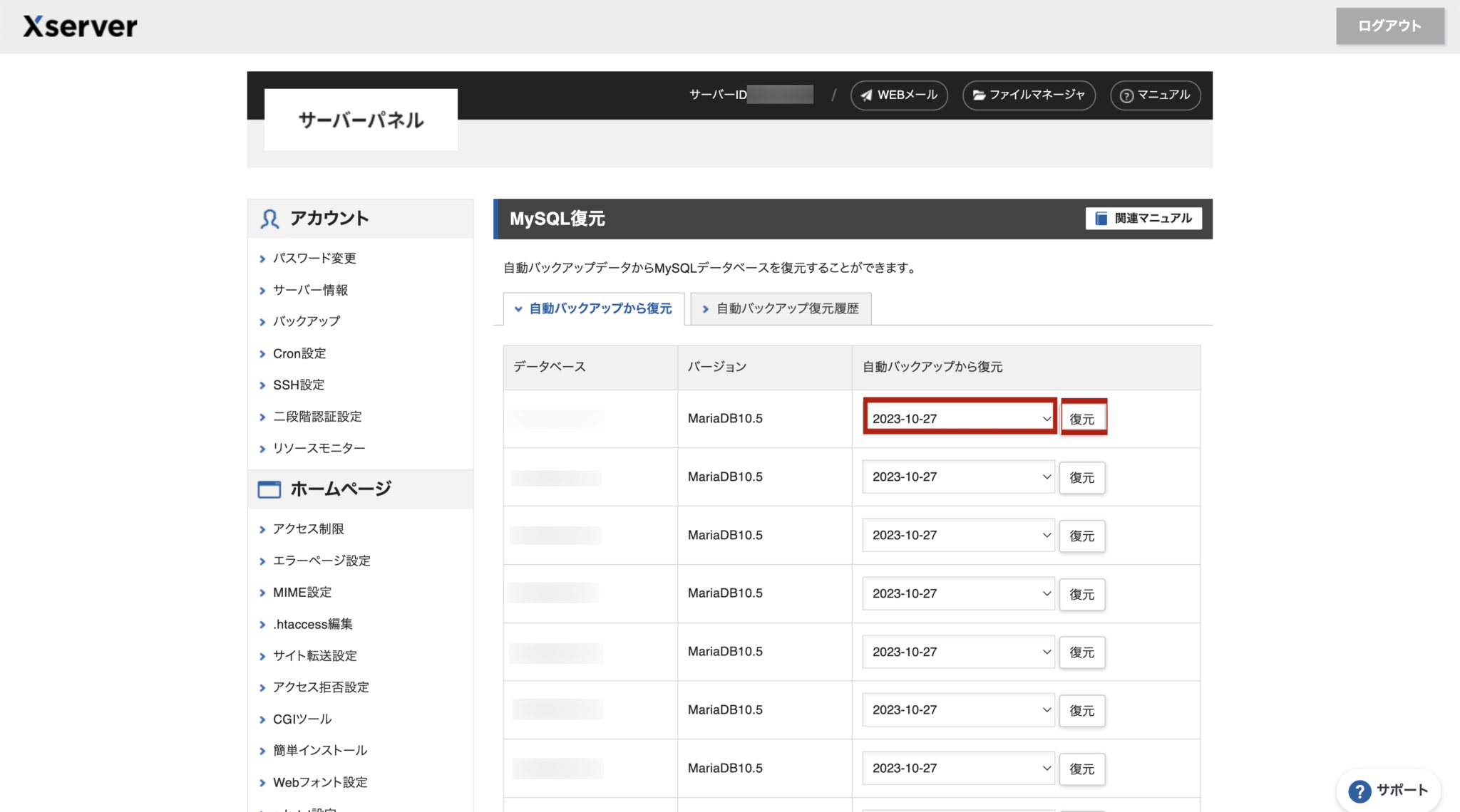The height and width of the screenshot is (812, 1460).
Task: Open パスワード変更 in the sidebar
Action: [x=316, y=258]
